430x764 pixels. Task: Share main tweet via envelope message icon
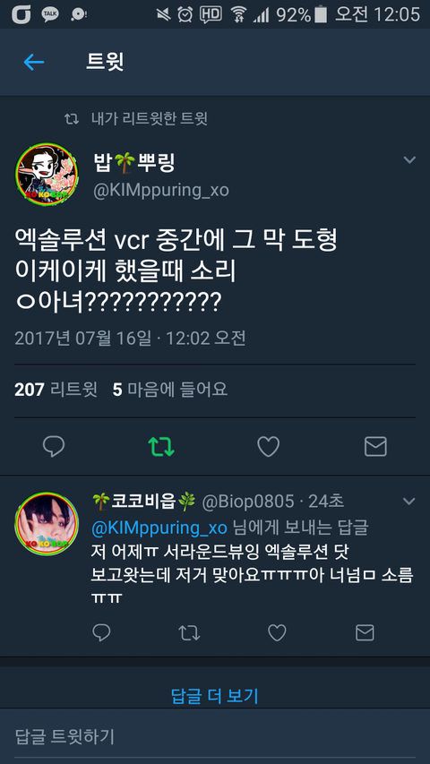(375, 446)
